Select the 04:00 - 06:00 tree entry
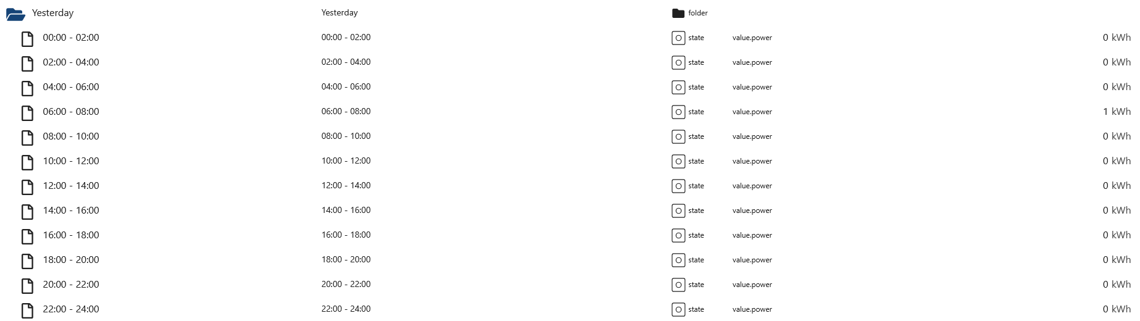This screenshot has height=321, width=1140. click(x=71, y=87)
